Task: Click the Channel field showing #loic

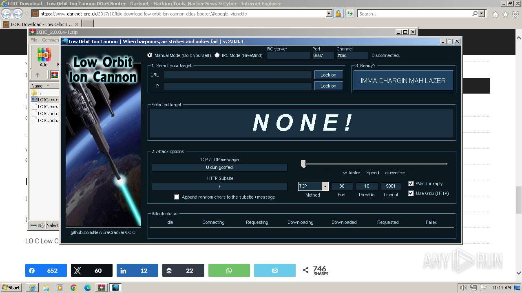Action: click(352, 55)
